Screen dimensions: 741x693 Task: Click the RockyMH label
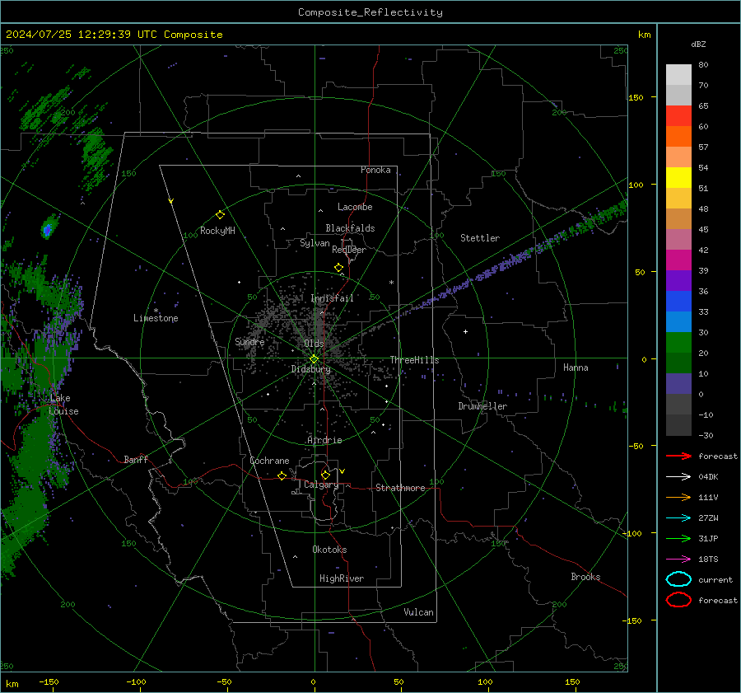(x=217, y=231)
